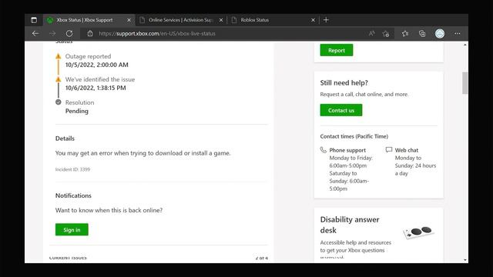Click the 'We've identified the issue' warning icon
This screenshot has width=493, height=277.
pyautogui.click(x=59, y=79)
